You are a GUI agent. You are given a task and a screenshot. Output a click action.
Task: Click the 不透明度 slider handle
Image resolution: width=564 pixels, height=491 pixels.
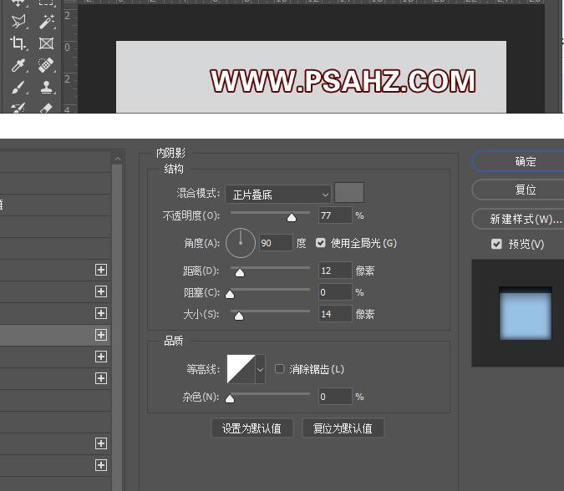coord(292,217)
